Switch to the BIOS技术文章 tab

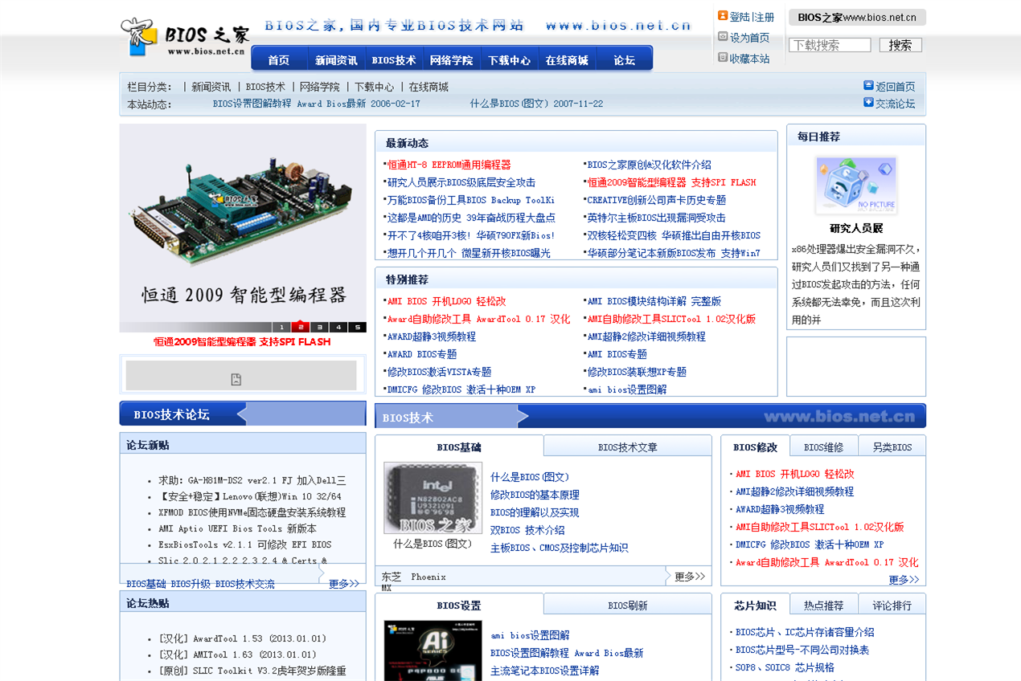tap(627, 447)
